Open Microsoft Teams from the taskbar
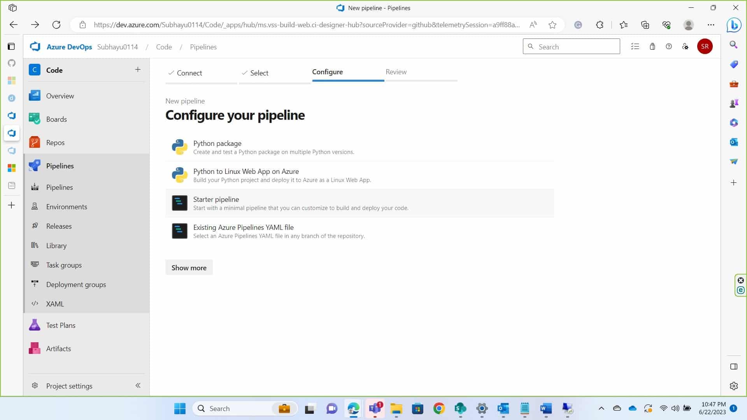 (x=375, y=409)
